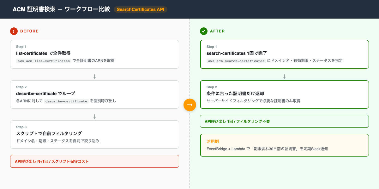The width and height of the screenshot is (379, 189).
Task: Enable the green API呼び出し 1回 summary banner
Action: (284, 121)
